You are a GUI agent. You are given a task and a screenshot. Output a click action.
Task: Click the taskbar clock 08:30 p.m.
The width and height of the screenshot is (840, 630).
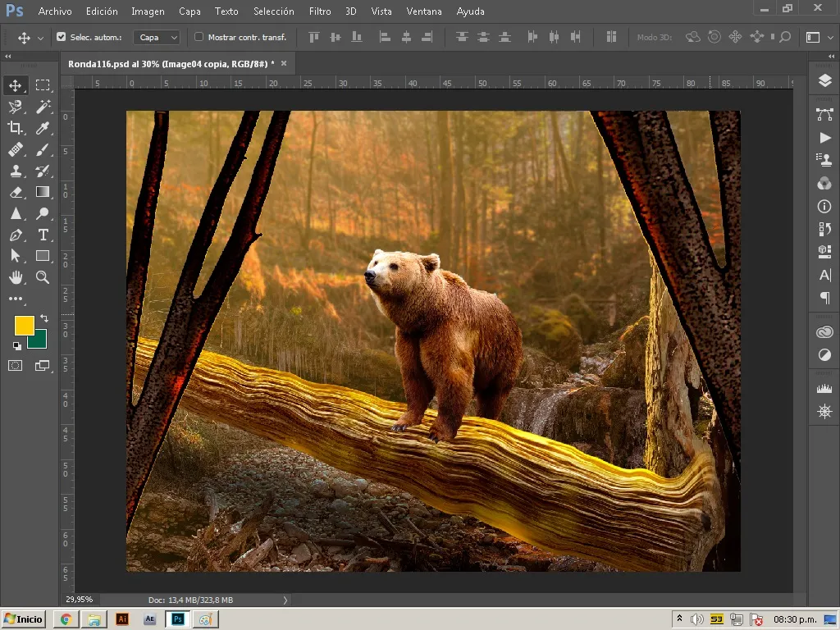pos(795,619)
